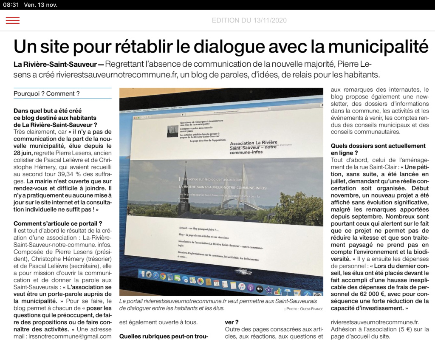The image size is (435, 359).
Task: Click the photo caption starting "Le portail rivierestsauveurnotrecommune.fr"
Action: tap(218, 305)
